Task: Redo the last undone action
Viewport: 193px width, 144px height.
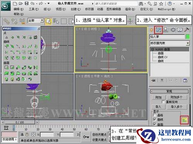Action: tap(41, 3)
